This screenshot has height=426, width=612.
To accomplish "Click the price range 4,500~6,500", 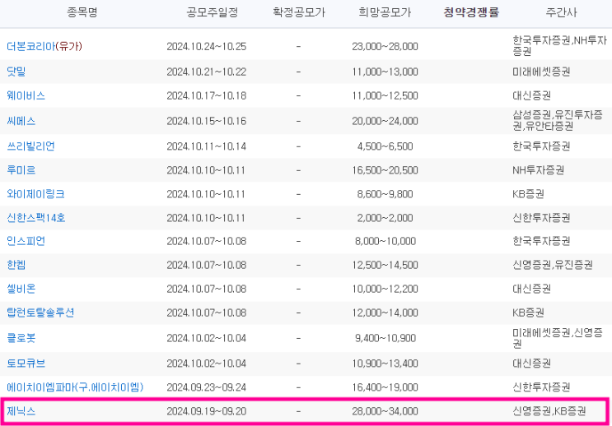I will (385, 146).
